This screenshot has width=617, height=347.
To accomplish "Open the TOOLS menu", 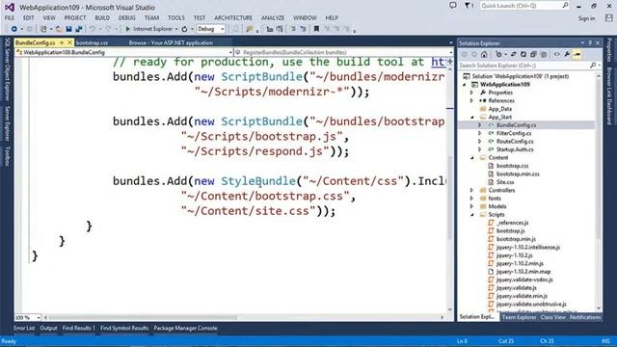I will pyautogui.click(x=175, y=17).
